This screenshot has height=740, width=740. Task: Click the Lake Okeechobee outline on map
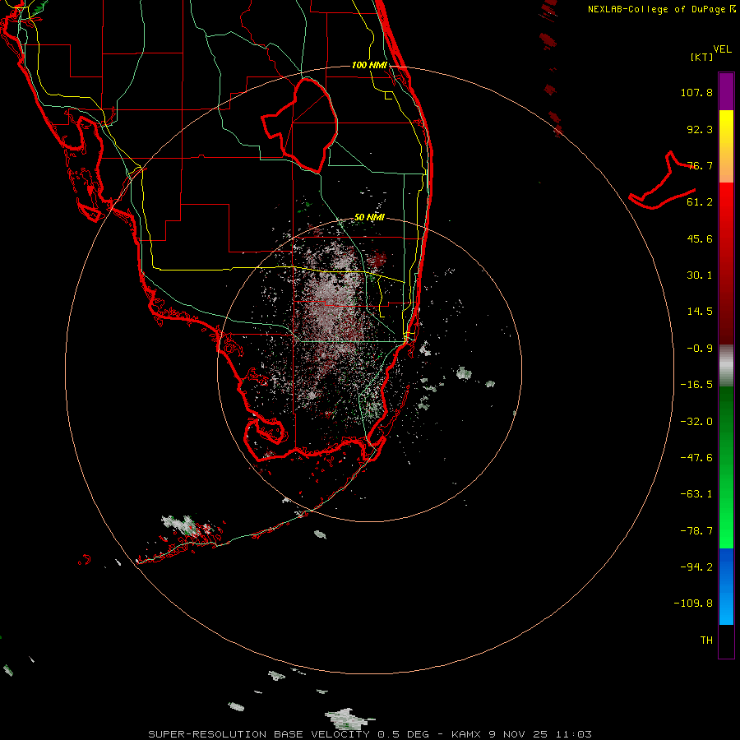click(x=300, y=125)
